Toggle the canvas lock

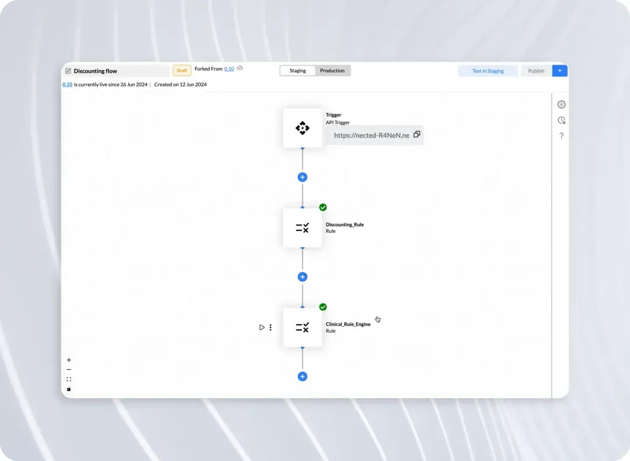click(x=69, y=389)
